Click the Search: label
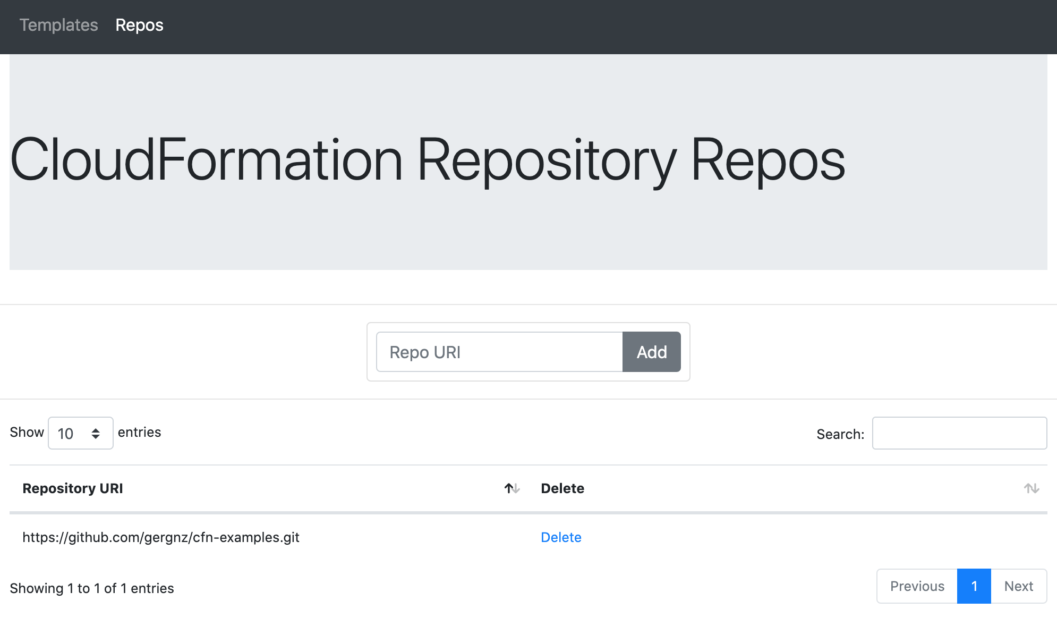 840,434
